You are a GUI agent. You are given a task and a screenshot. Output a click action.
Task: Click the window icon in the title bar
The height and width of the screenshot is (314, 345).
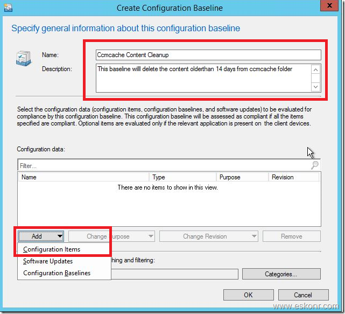[x=8, y=8]
